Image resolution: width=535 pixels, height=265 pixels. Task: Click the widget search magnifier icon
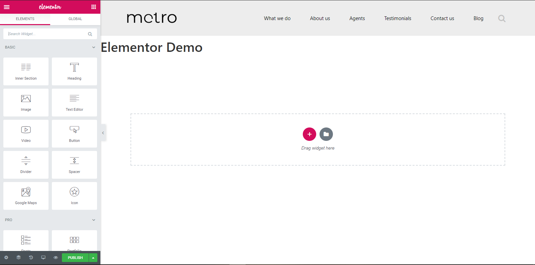[x=90, y=34]
